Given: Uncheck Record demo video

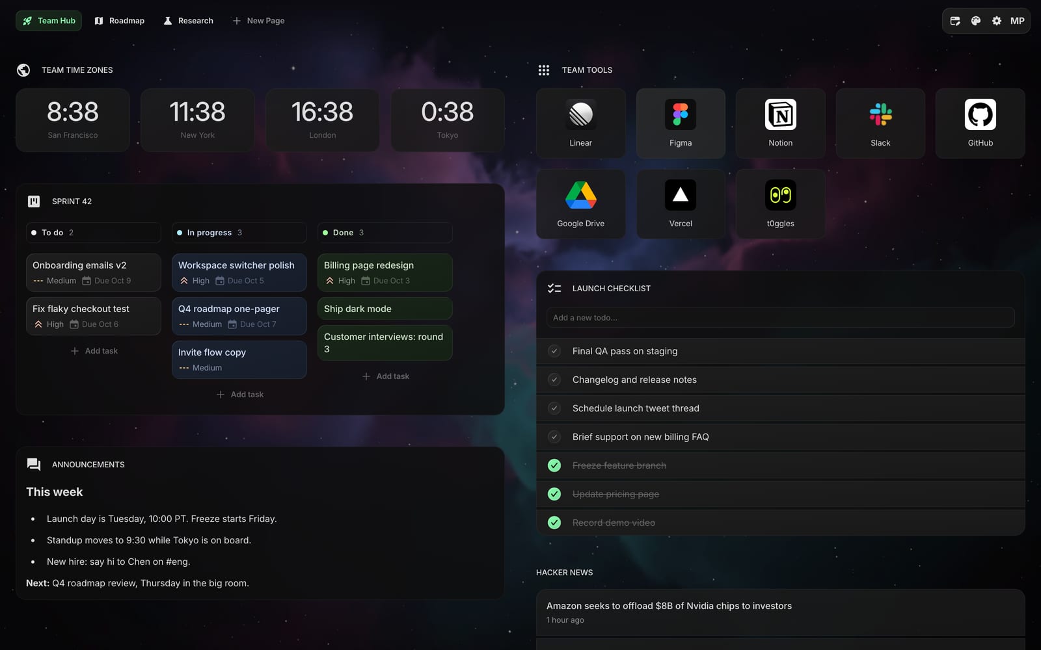Looking at the screenshot, I should coord(554,523).
